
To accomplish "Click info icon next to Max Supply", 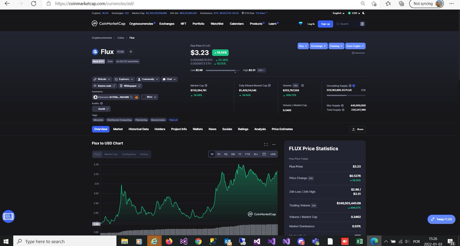I will pos(342,105).
